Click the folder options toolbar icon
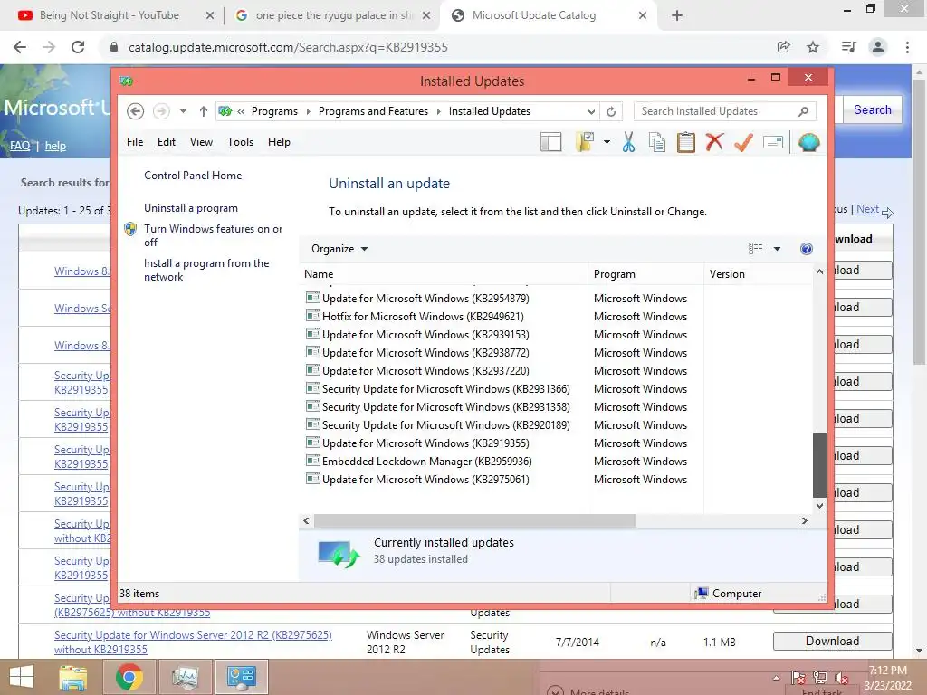 click(584, 142)
